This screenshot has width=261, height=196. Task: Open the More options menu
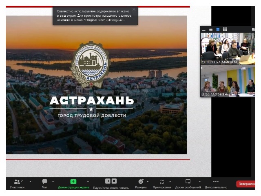tap(216, 184)
